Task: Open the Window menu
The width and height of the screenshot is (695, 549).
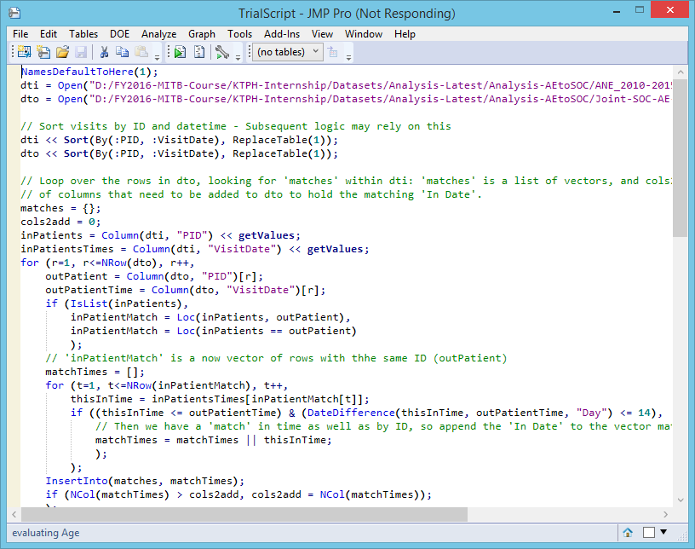Action: click(x=364, y=34)
